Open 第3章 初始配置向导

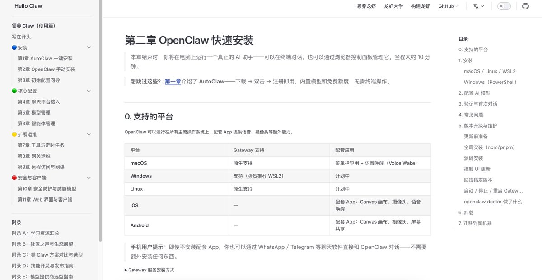(39, 80)
